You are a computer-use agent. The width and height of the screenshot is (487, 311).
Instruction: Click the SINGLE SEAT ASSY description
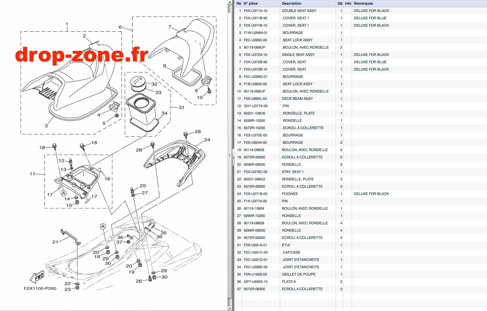(298, 55)
